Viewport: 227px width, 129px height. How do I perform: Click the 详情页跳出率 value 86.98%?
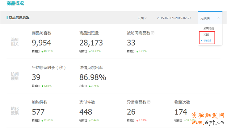coord(93,77)
